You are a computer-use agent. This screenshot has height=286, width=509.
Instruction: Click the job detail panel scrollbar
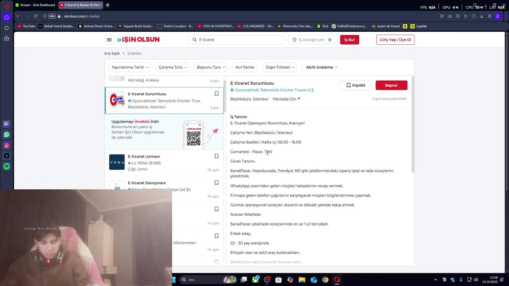click(x=413, y=124)
